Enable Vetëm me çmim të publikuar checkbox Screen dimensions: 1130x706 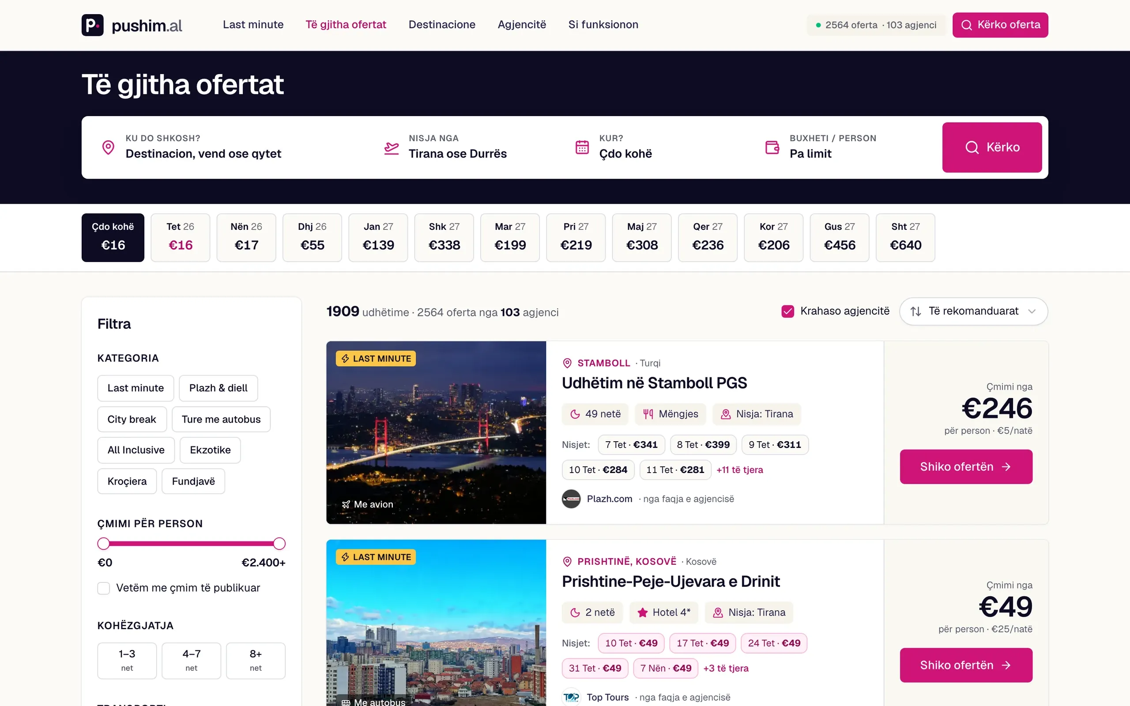(104, 588)
